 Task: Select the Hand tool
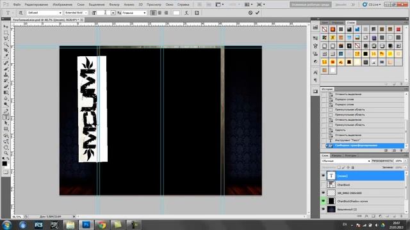click(x=6, y=148)
